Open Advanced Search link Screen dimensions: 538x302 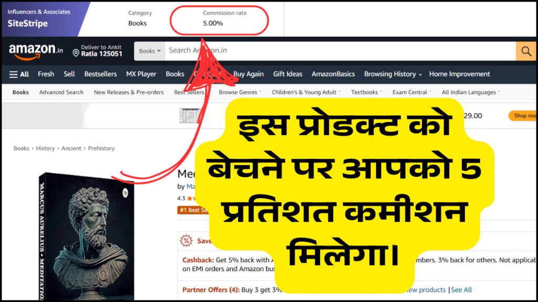click(61, 92)
